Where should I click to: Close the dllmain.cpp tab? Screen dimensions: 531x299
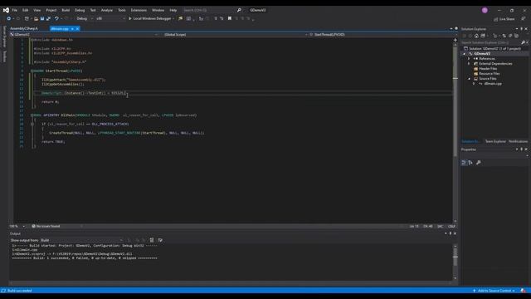[77, 29]
